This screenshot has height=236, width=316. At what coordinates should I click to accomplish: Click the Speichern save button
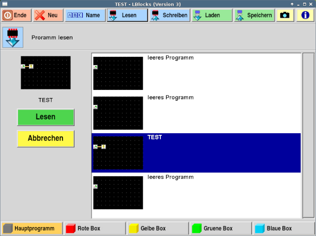coord(254,15)
